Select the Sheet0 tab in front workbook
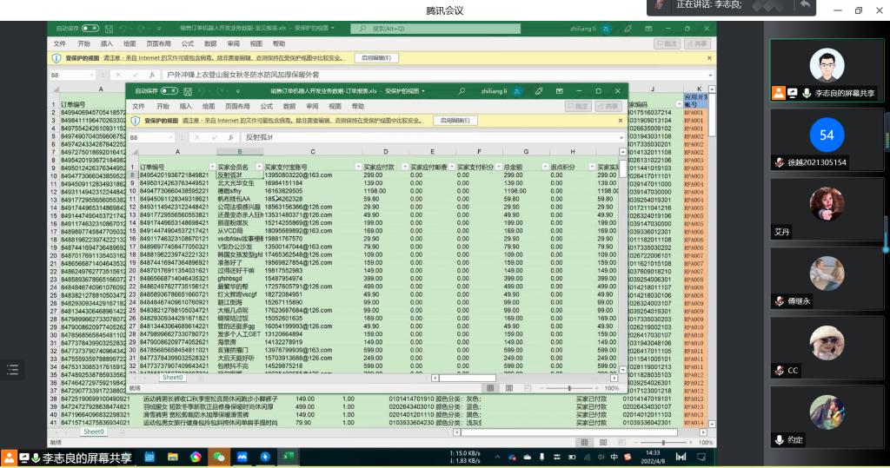890x468 pixels. 173,378
